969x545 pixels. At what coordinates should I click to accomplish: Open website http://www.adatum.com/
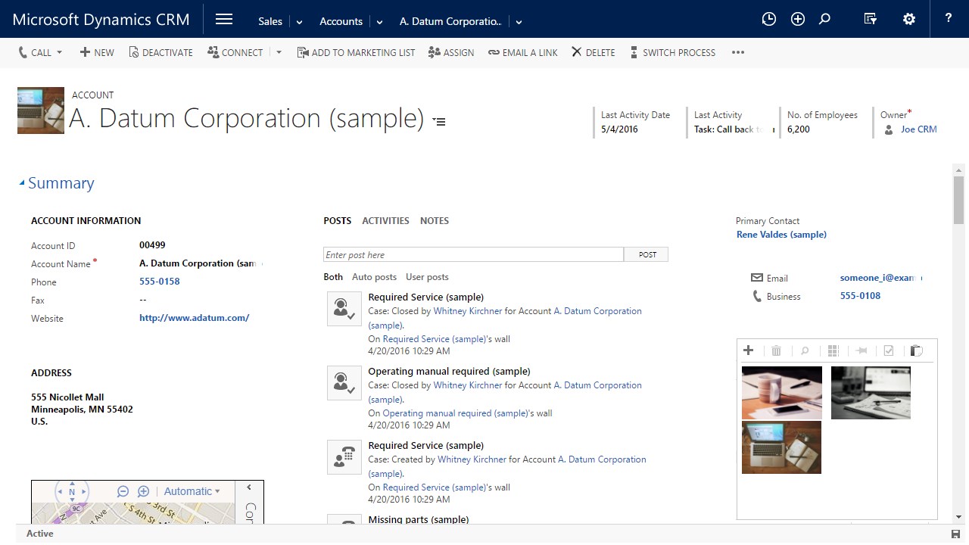194,318
